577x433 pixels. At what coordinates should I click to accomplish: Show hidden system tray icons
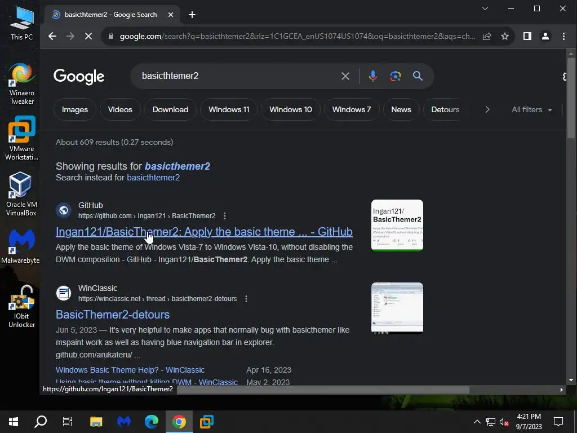(477, 422)
